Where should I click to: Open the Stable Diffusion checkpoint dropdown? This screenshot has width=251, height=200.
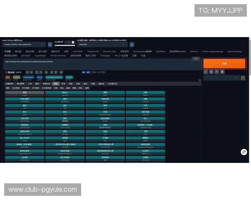click(25, 44)
